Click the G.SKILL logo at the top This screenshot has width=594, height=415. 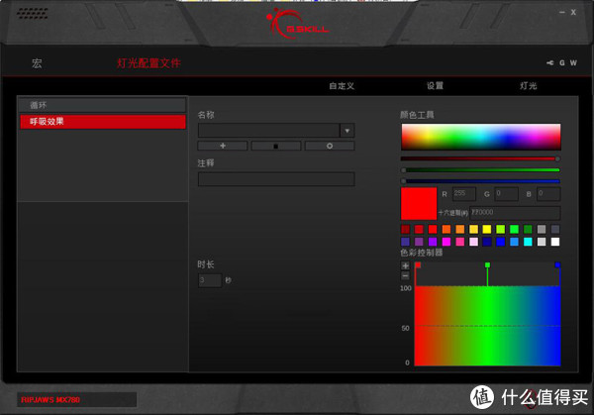[298, 24]
